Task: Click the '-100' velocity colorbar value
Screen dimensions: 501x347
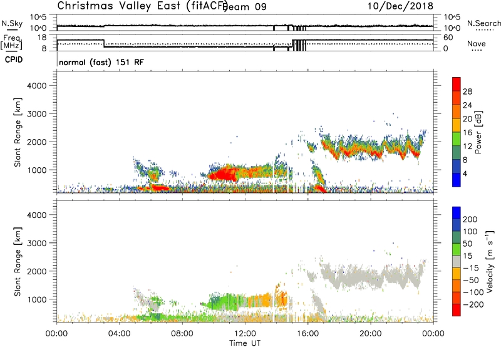Action: [x=473, y=292]
